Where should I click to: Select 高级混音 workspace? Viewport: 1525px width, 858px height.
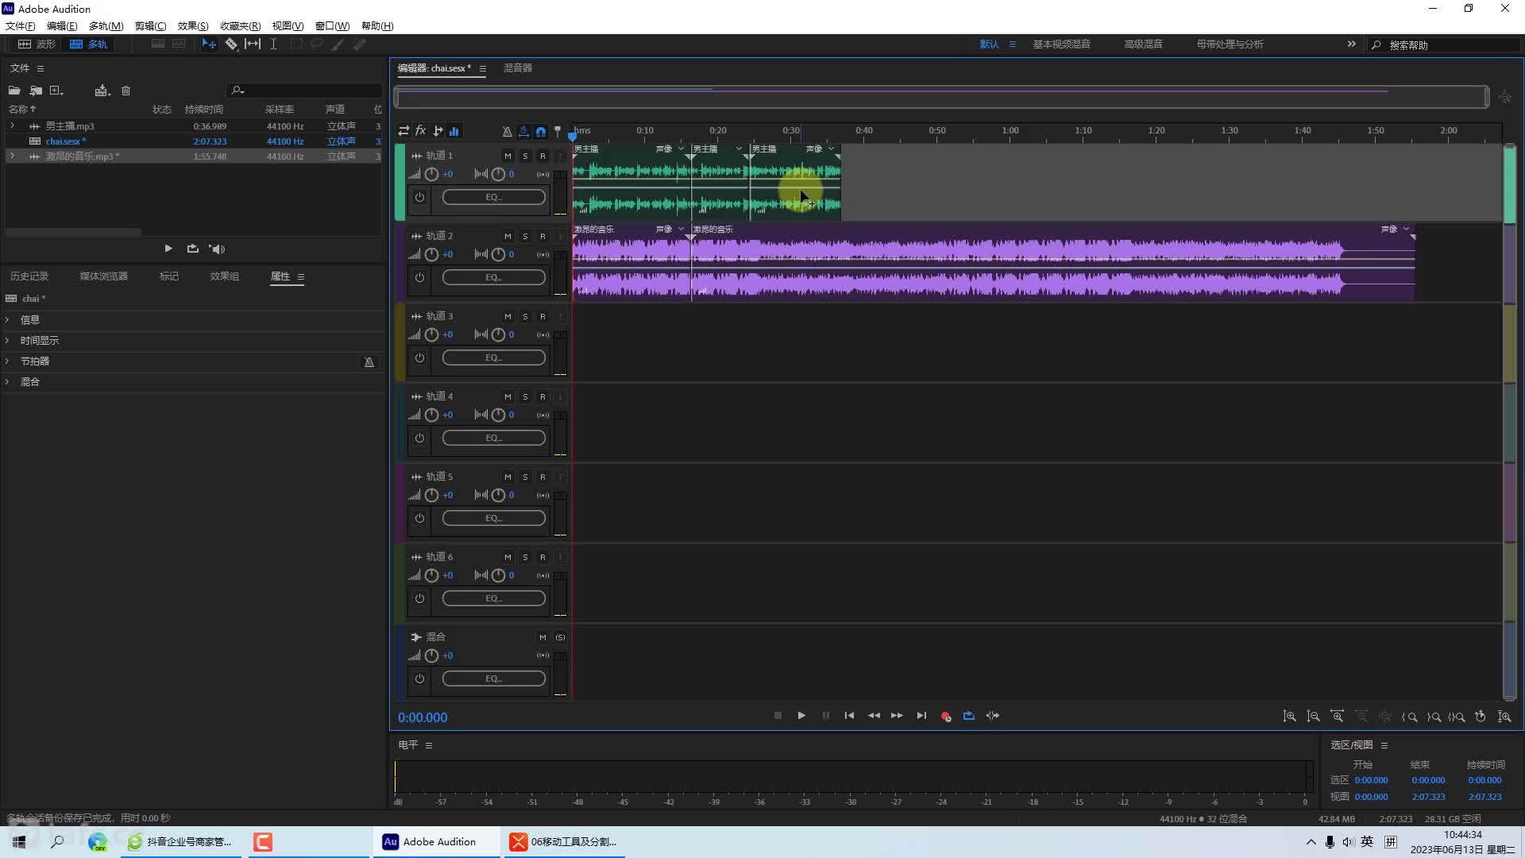(x=1143, y=44)
